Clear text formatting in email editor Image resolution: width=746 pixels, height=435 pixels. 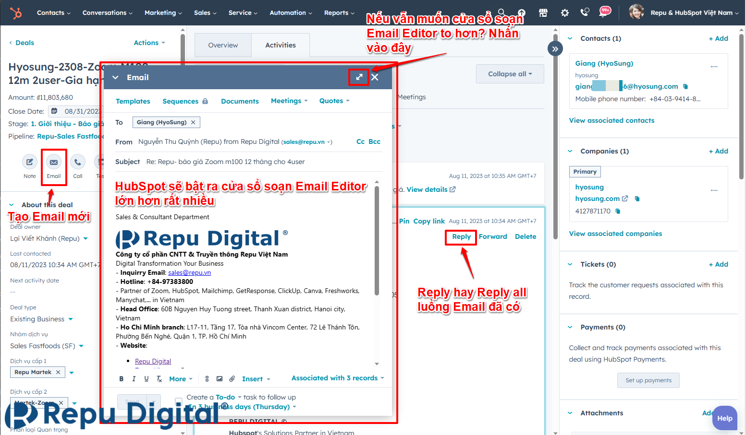click(x=159, y=379)
